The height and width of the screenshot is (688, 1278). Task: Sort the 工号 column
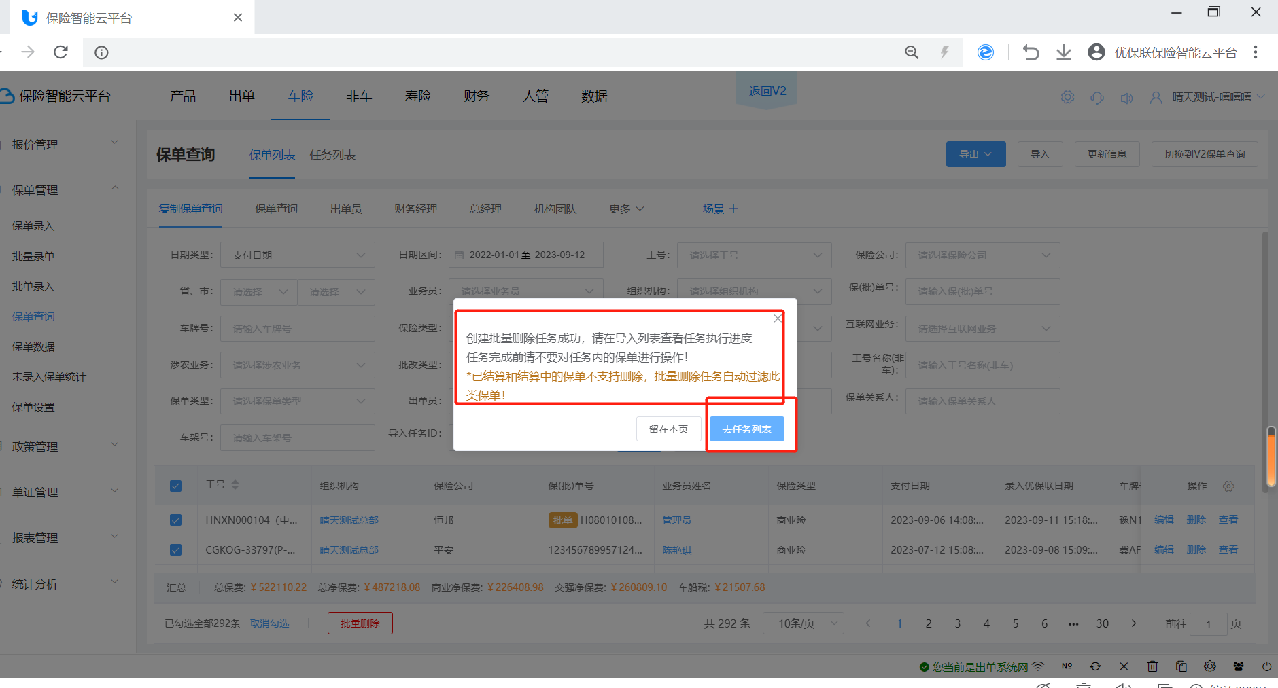point(235,484)
